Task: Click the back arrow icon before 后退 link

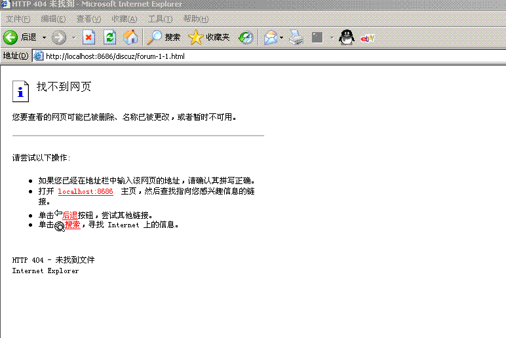Action: point(58,213)
